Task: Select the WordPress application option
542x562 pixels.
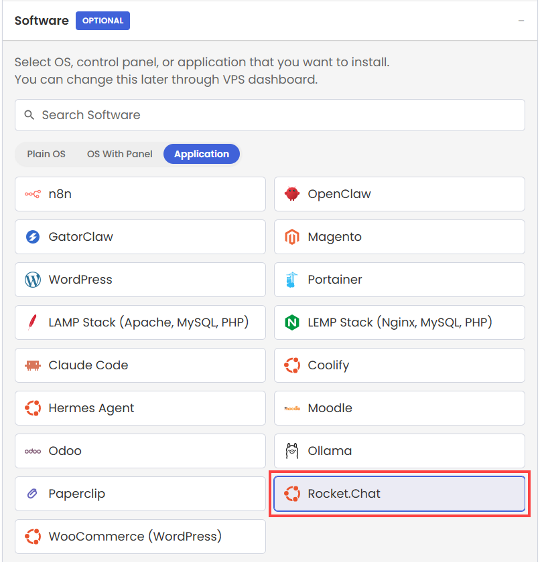Action: (x=140, y=280)
